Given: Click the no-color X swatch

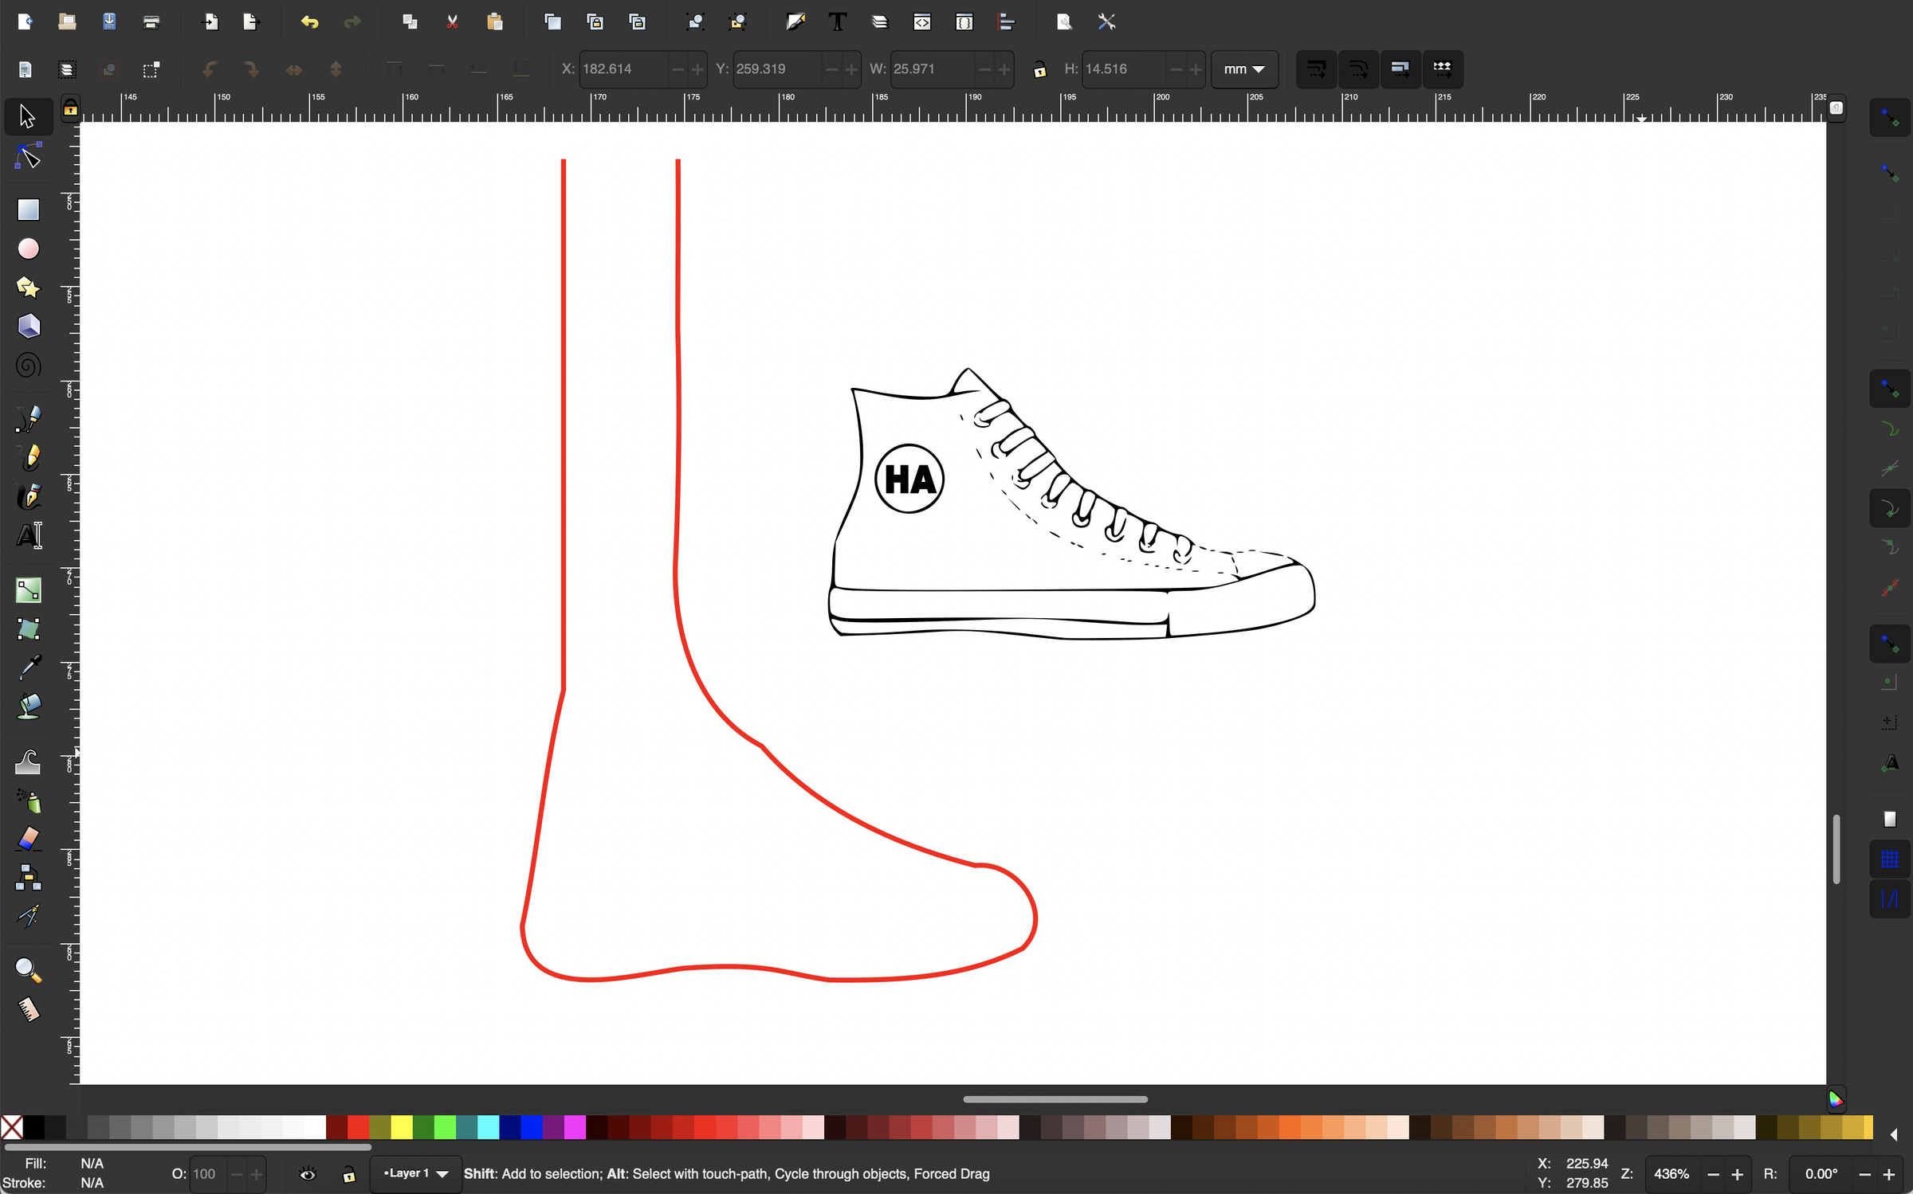Looking at the screenshot, I should (12, 1127).
